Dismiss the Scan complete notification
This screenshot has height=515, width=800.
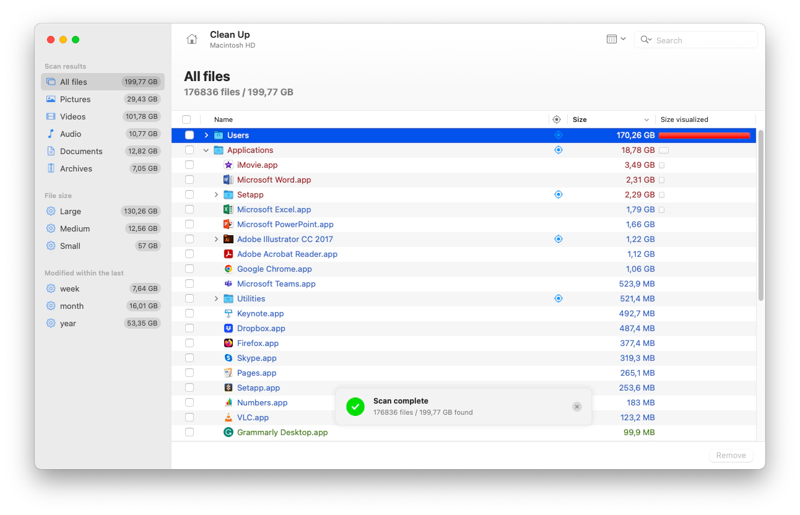tap(577, 407)
